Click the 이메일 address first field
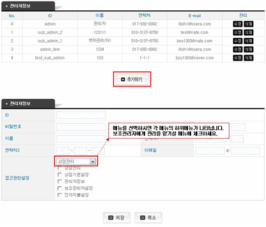 coord(210,151)
